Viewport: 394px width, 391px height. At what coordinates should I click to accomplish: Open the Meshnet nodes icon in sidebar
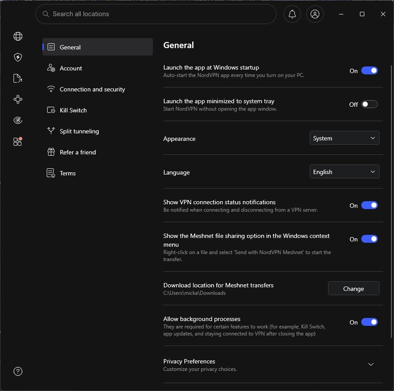click(18, 99)
